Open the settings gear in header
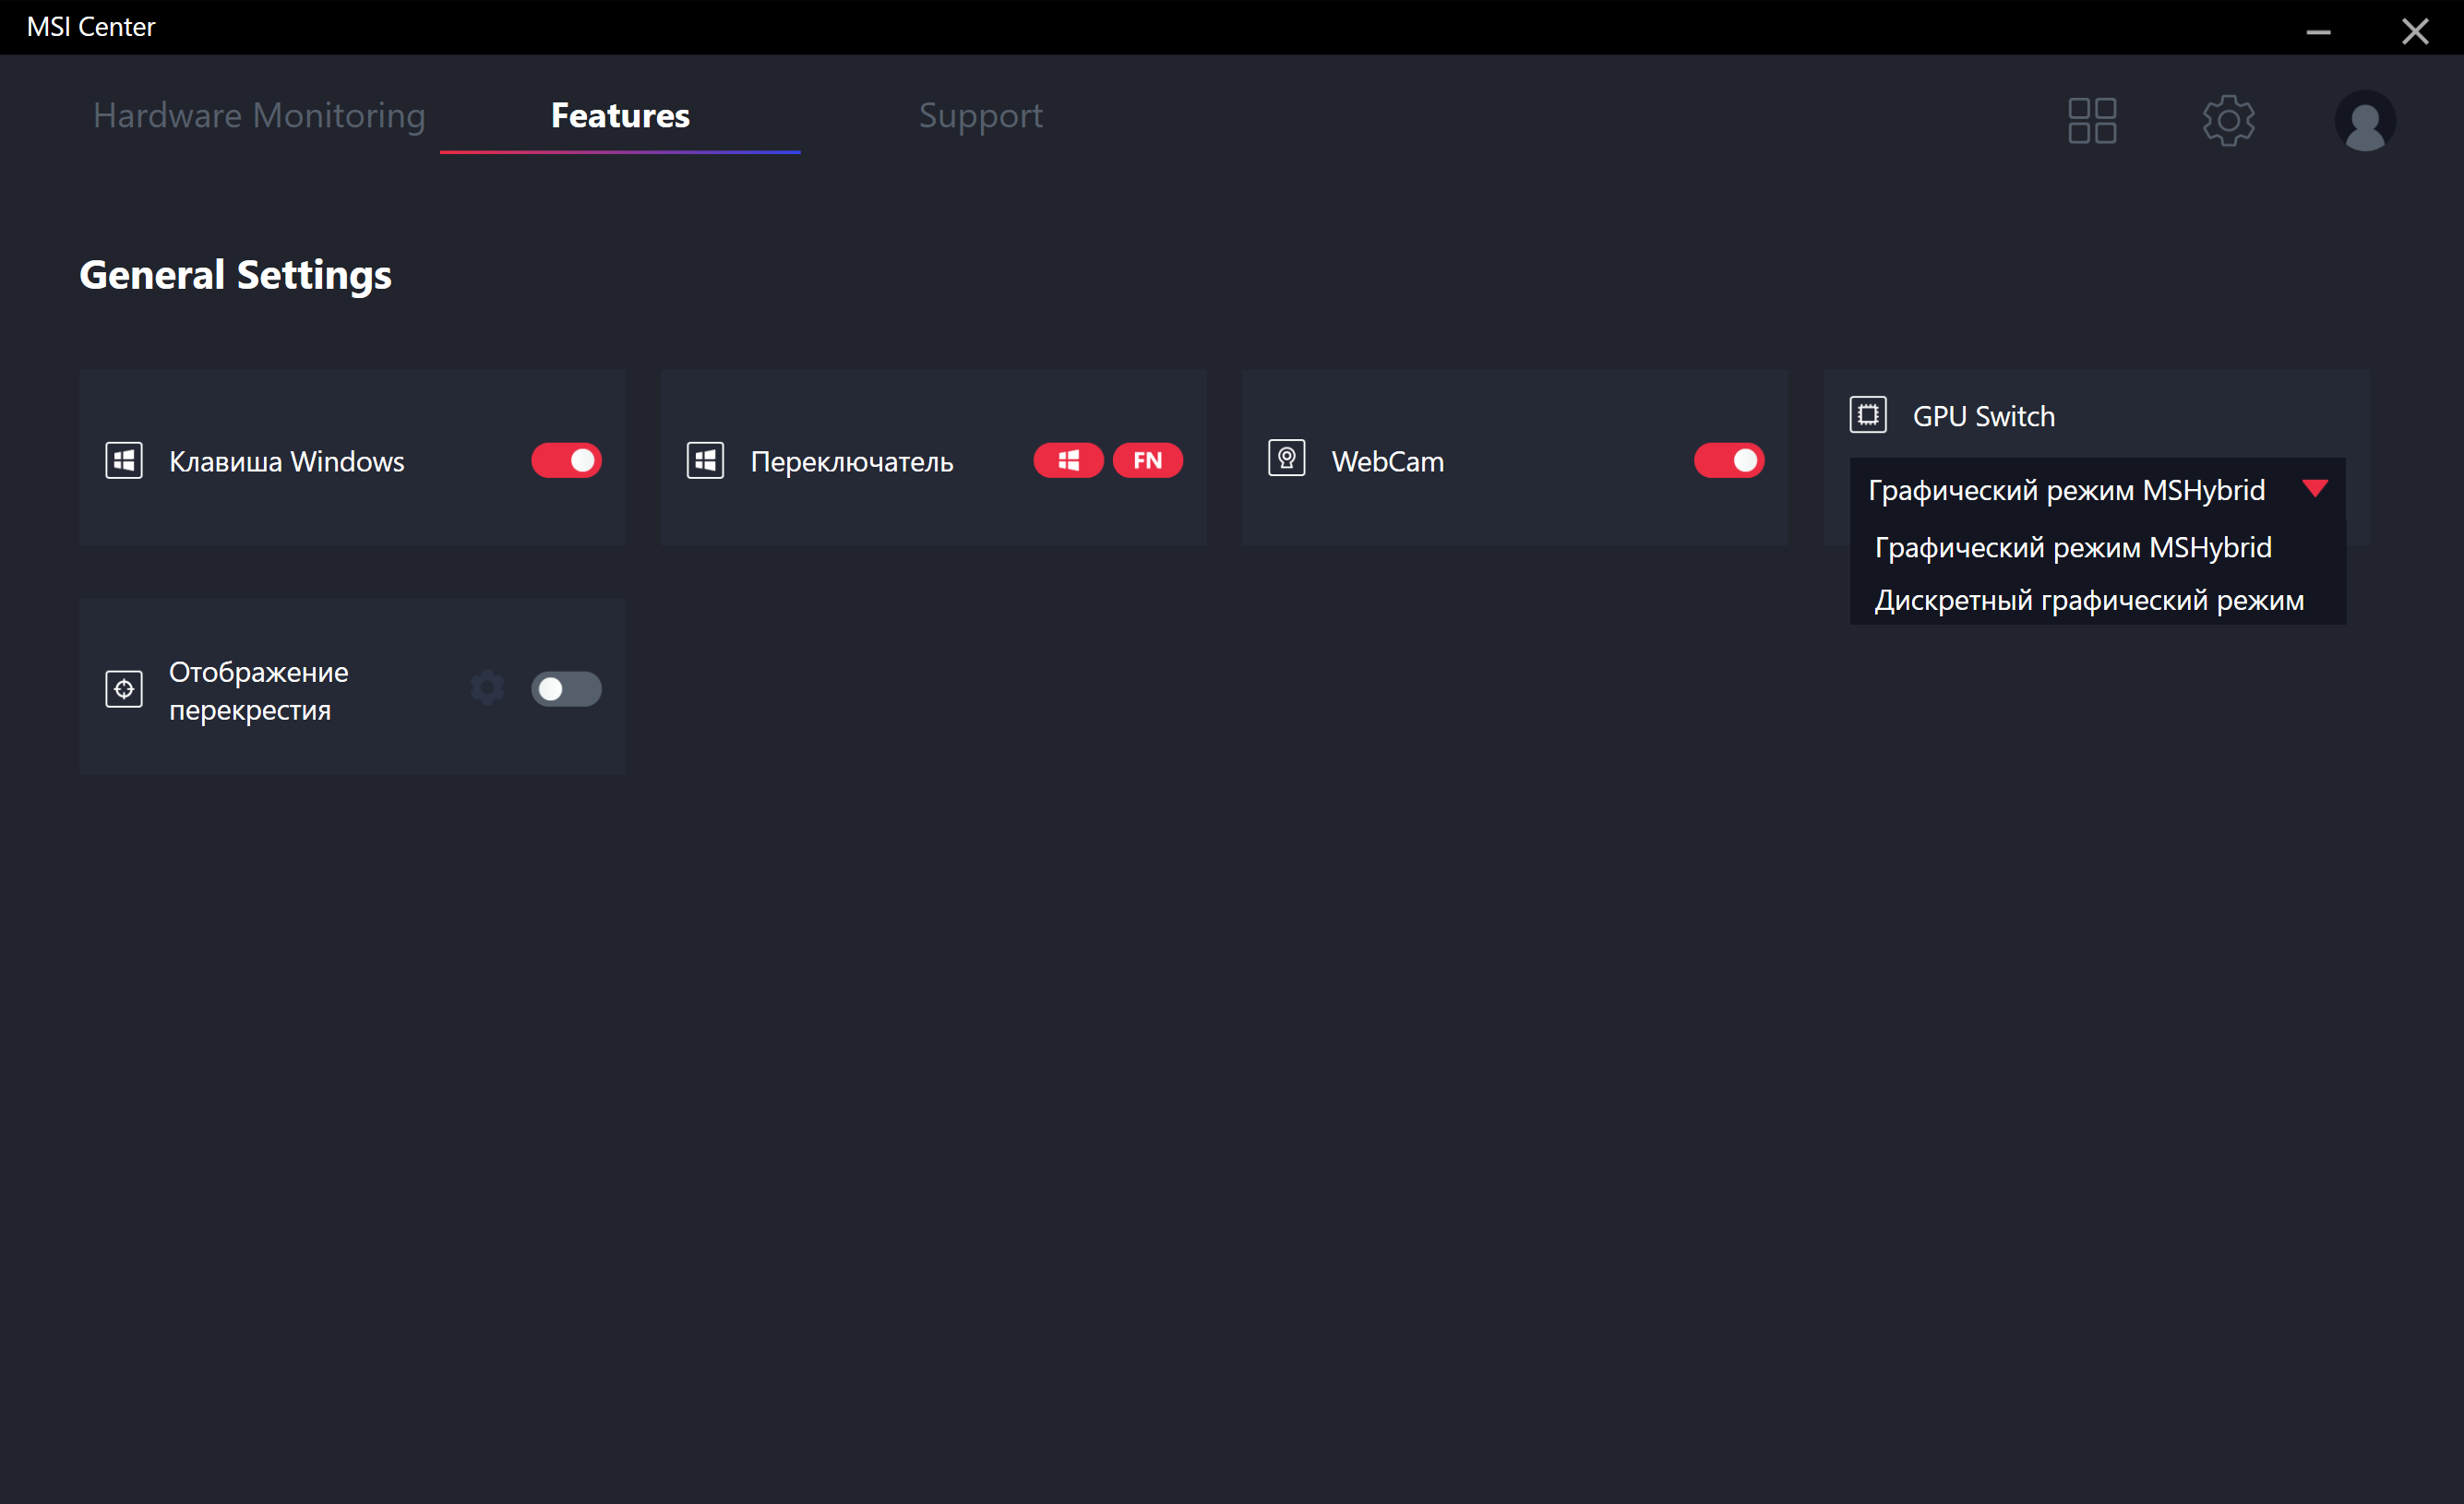The height and width of the screenshot is (1504, 2464). (x=2228, y=120)
